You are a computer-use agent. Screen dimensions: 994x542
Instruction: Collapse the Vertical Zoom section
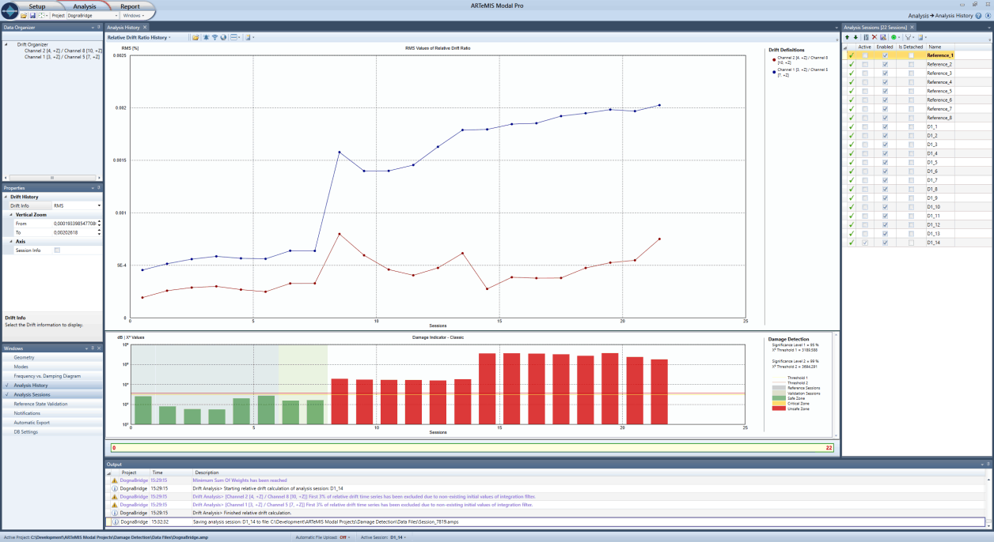tap(11, 215)
